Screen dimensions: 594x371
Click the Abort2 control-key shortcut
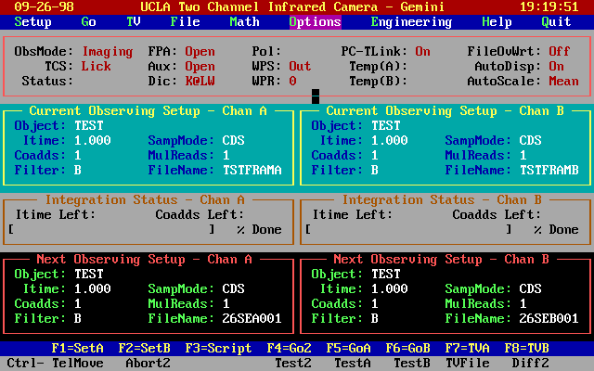click(x=148, y=363)
